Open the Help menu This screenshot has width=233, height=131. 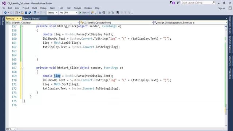(97, 8)
